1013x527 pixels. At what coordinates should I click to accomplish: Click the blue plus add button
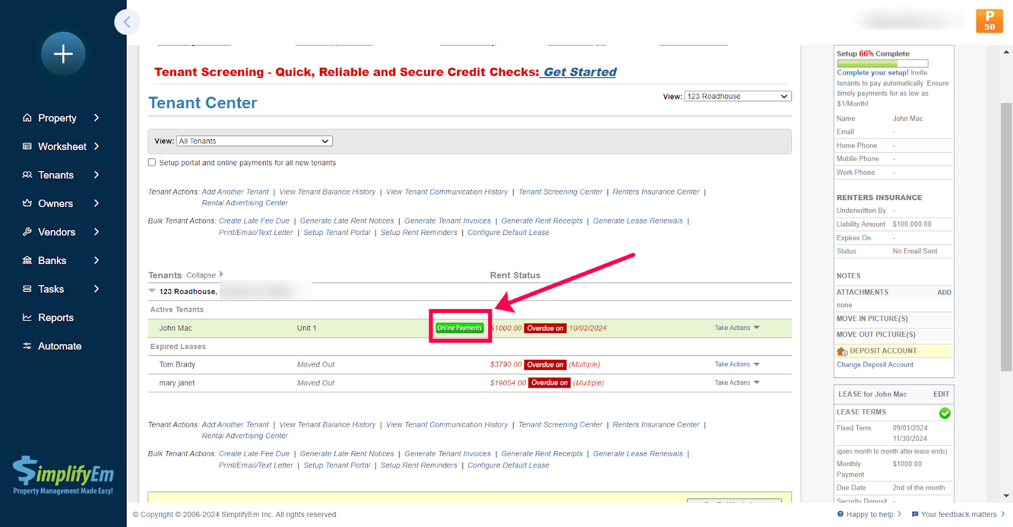point(63,54)
